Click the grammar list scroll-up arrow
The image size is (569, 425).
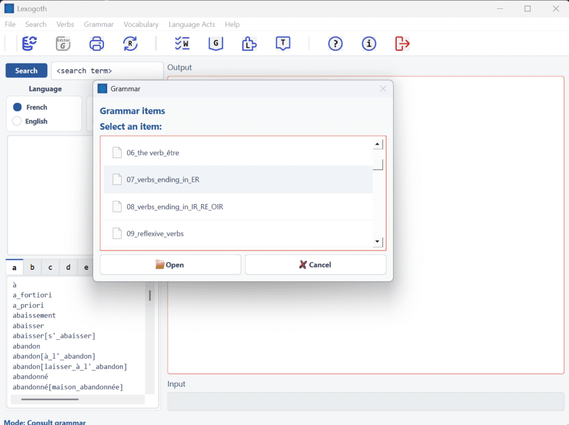pyautogui.click(x=377, y=144)
